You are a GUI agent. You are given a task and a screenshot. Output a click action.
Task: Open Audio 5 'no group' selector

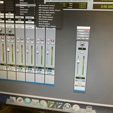[x=19, y=27]
